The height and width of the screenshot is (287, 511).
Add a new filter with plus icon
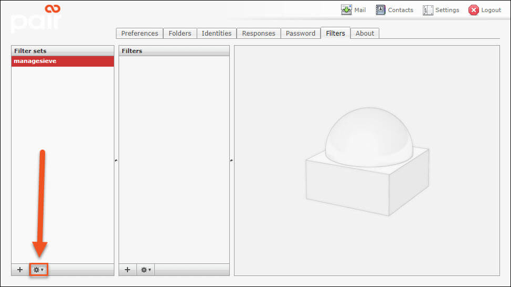click(x=127, y=270)
